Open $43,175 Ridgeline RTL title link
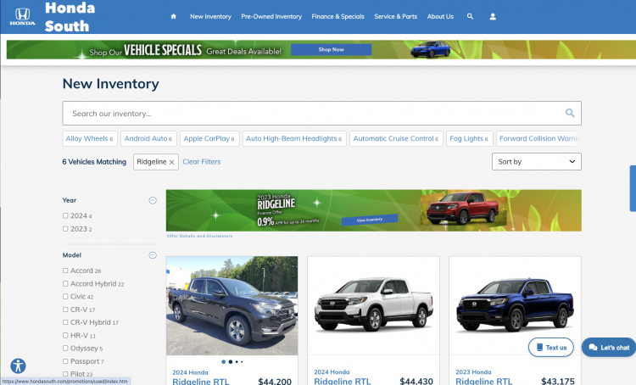 pos(484,382)
